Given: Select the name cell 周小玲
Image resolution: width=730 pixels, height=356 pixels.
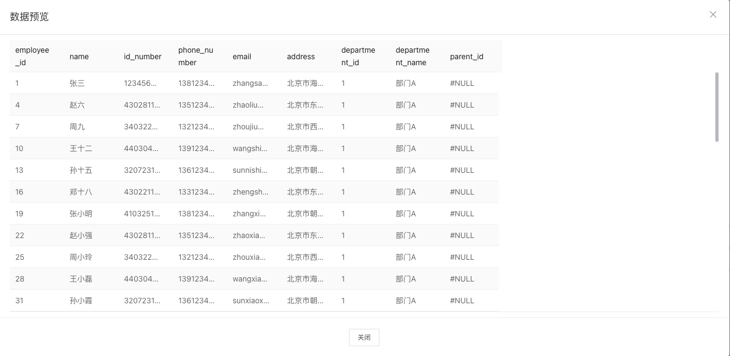Looking at the screenshot, I should tap(81, 257).
